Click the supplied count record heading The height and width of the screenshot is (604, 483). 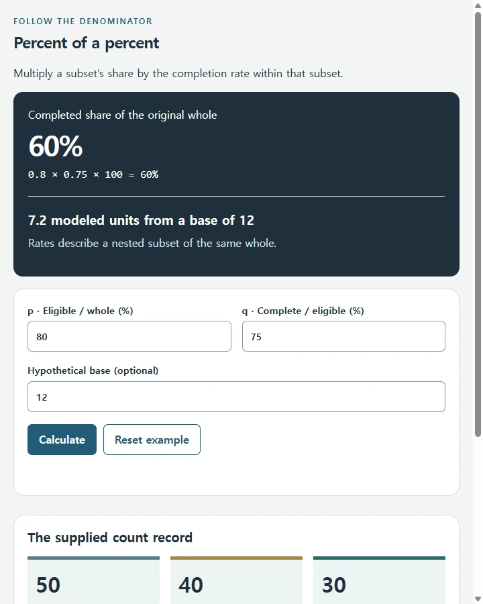(x=110, y=538)
